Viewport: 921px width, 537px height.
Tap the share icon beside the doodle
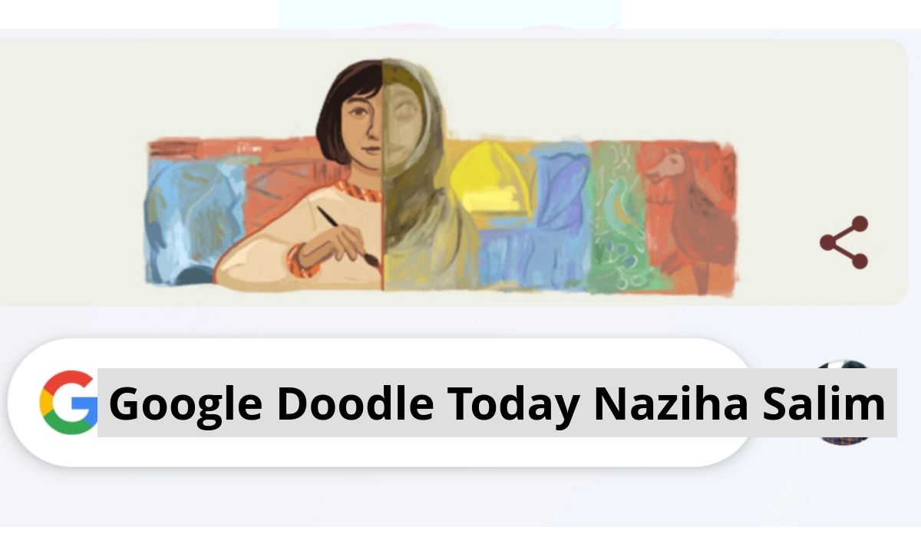844,242
